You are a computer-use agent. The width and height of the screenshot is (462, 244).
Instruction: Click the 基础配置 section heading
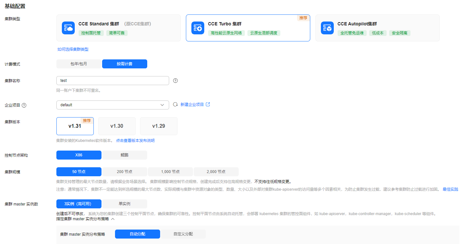coord(15,6)
